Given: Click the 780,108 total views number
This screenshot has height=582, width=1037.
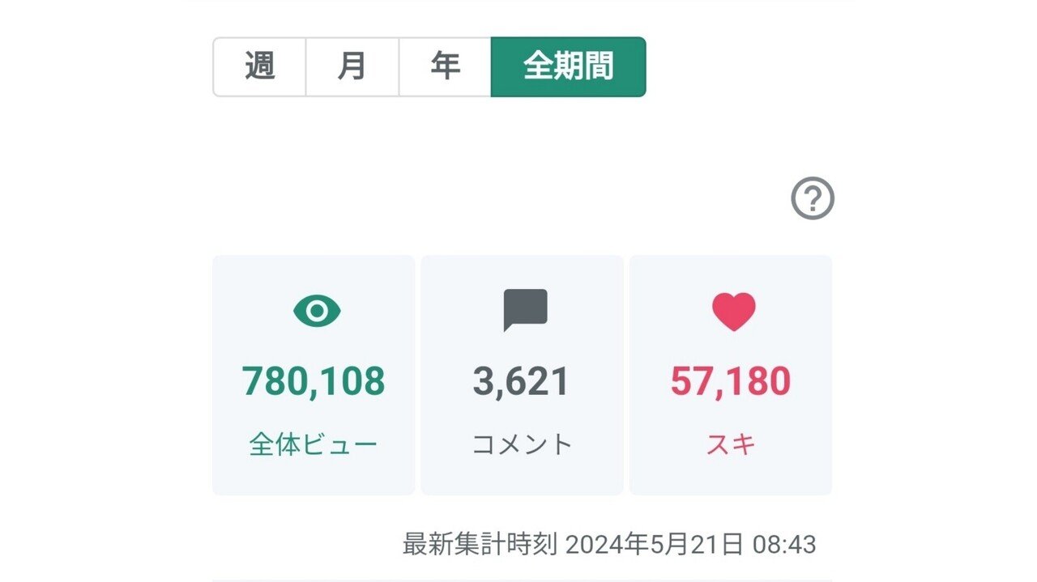Looking at the screenshot, I should (314, 381).
